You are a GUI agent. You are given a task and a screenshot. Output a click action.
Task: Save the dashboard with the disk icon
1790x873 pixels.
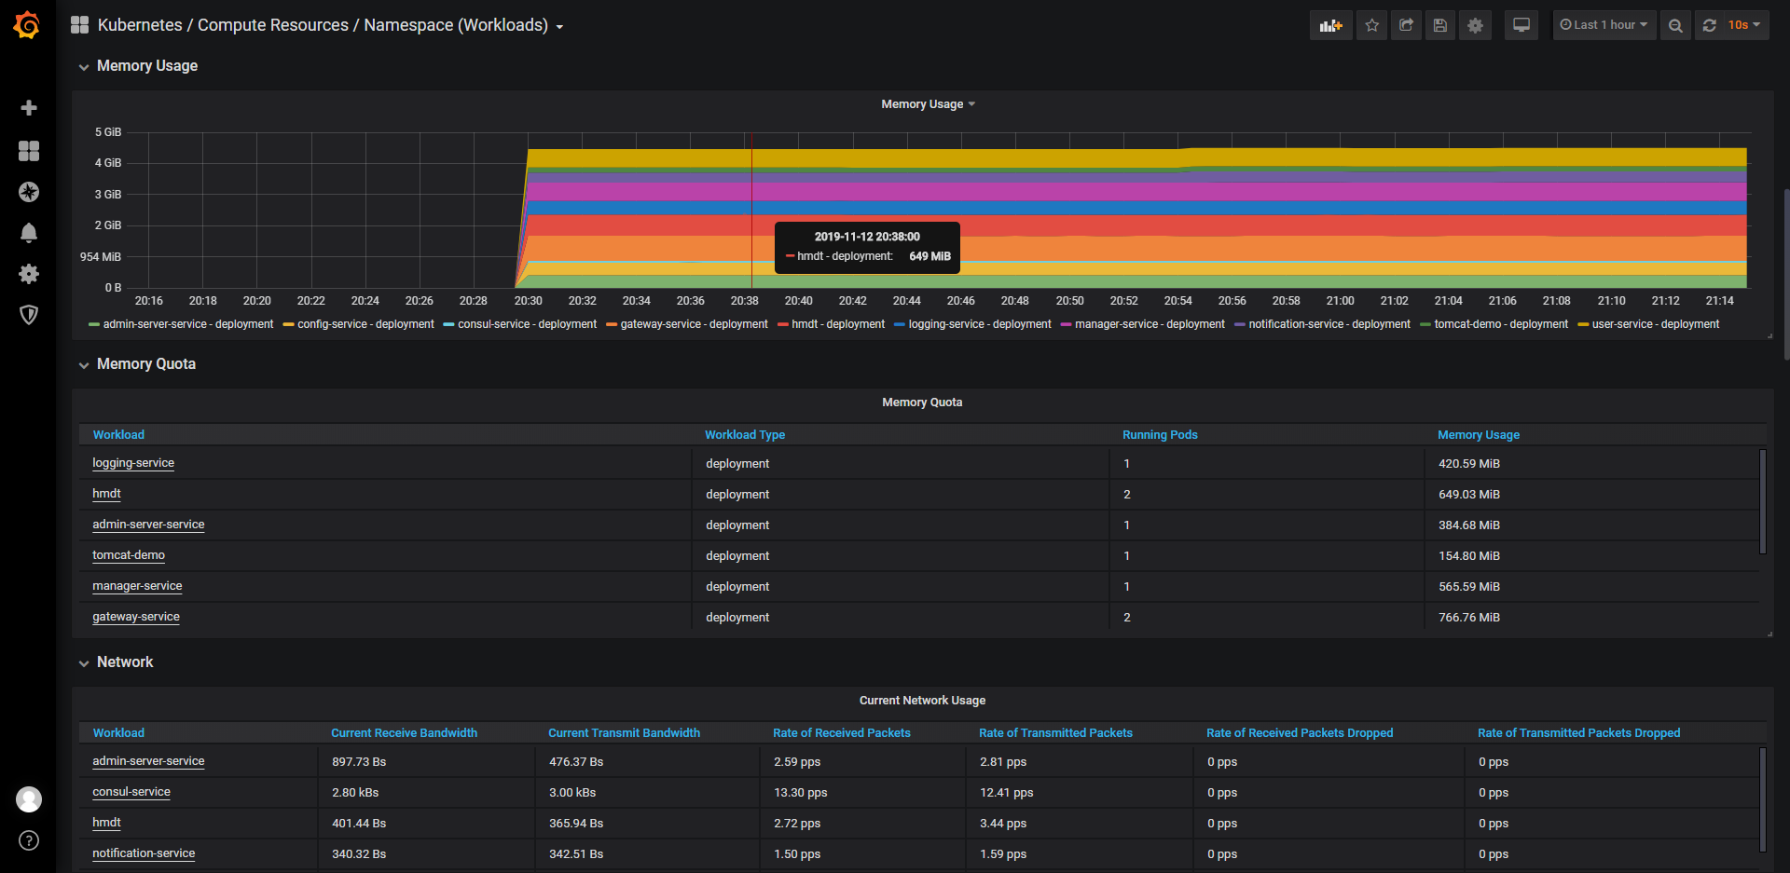click(1440, 25)
